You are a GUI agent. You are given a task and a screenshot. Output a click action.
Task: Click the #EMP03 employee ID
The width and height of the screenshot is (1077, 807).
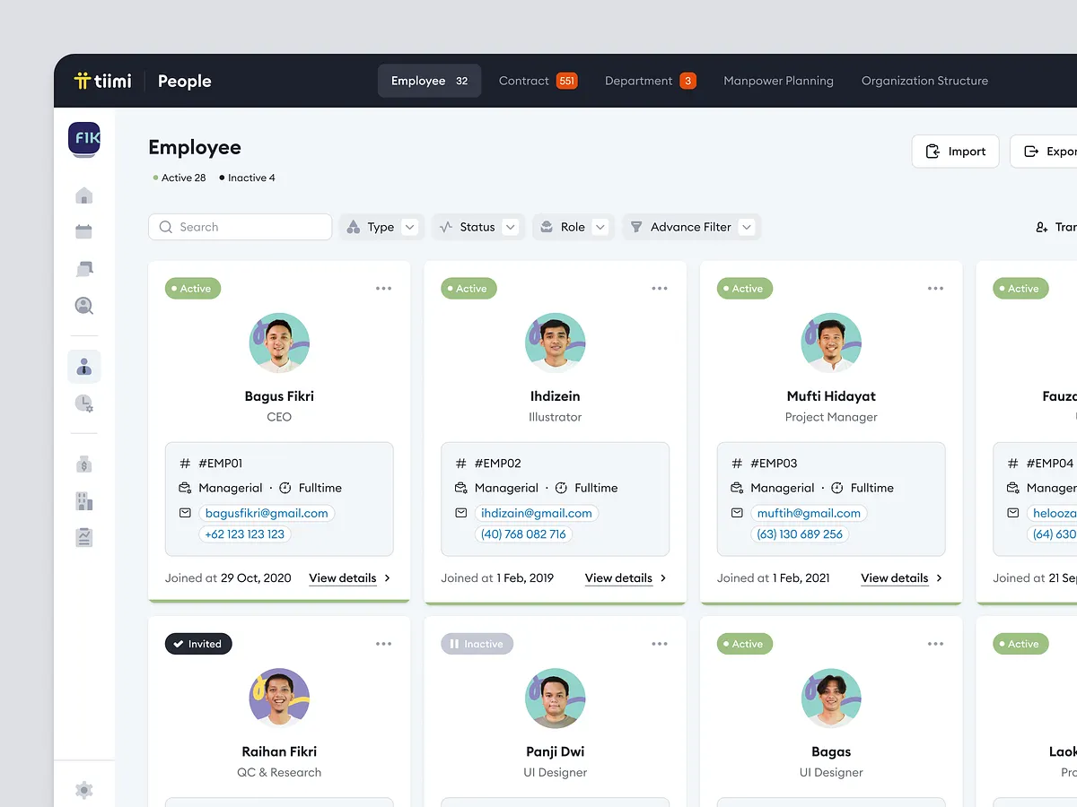[x=774, y=464]
